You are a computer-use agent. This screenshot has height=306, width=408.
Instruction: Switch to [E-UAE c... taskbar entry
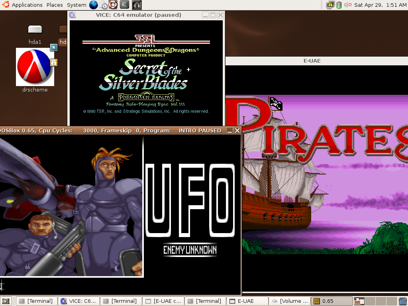(163, 301)
